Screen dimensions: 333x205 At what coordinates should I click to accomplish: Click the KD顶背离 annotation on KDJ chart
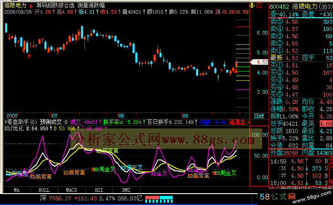click(108, 151)
